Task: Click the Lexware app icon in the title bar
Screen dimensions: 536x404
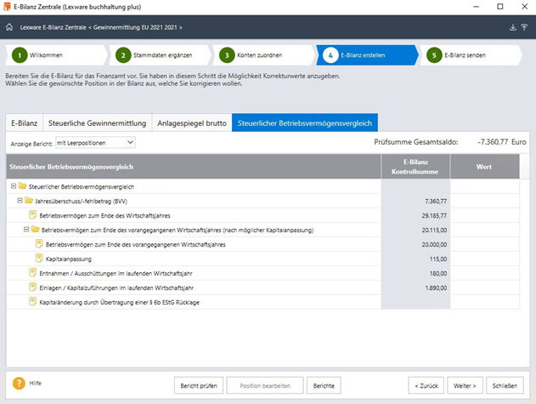Action: [x=7, y=7]
